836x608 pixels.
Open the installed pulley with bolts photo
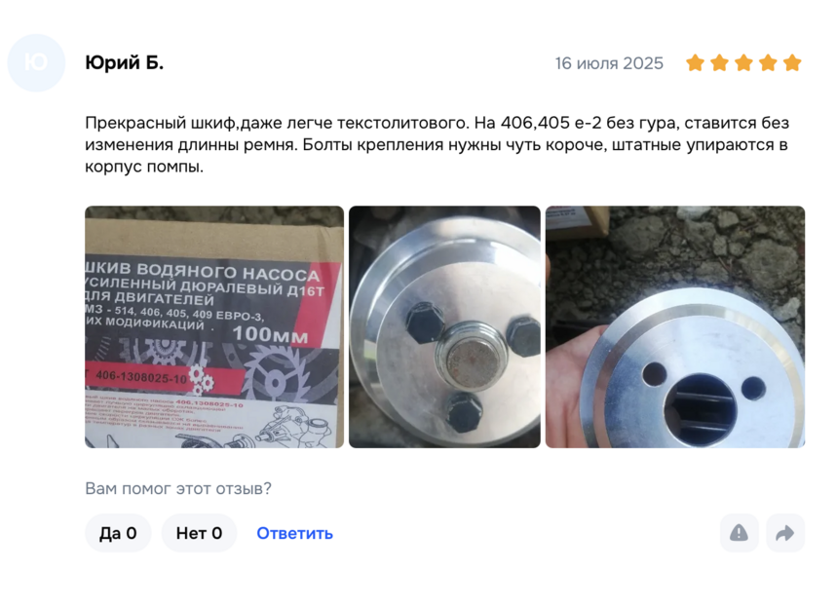[444, 327]
